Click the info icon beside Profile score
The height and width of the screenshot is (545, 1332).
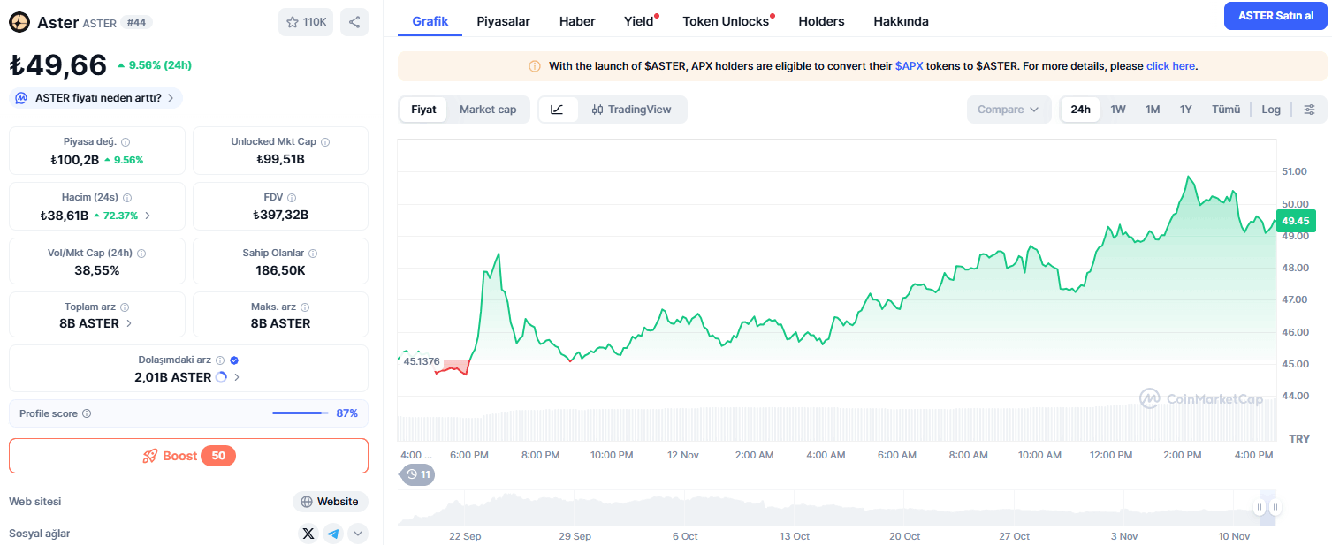tap(87, 413)
